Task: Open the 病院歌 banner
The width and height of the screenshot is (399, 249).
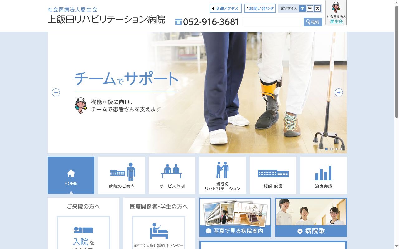Action: click(x=311, y=217)
